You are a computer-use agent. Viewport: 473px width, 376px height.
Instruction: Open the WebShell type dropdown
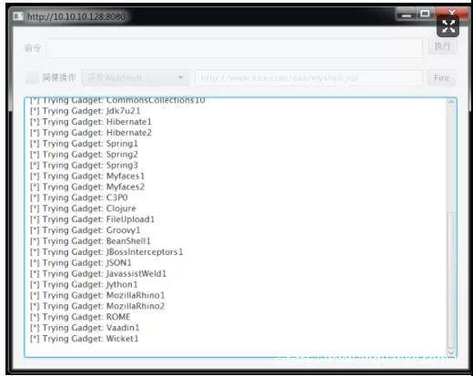click(136, 77)
